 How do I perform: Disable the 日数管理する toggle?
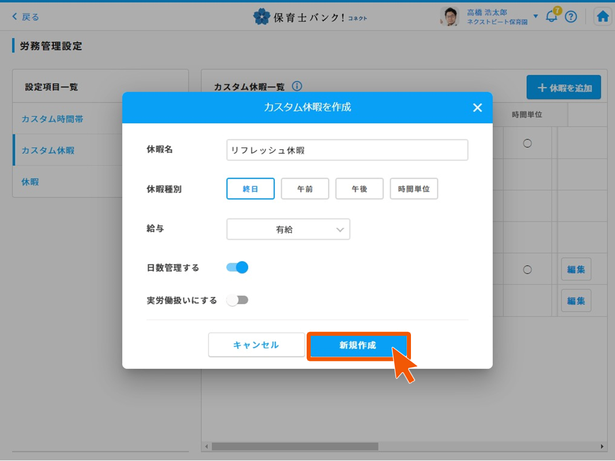click(237, 267)
